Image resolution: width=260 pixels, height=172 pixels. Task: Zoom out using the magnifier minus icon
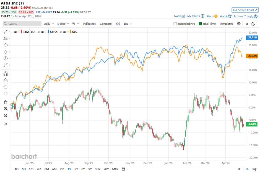point(6,115)
